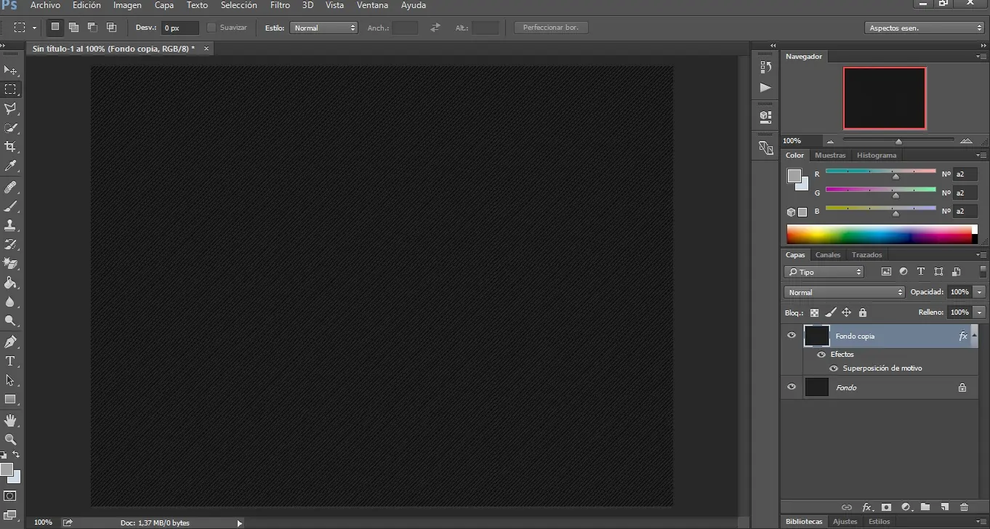Toggle lock all padlock next to Bloq.
Image resolution: width=990 pixels, height=529 pixels.
tap(863, 312)
